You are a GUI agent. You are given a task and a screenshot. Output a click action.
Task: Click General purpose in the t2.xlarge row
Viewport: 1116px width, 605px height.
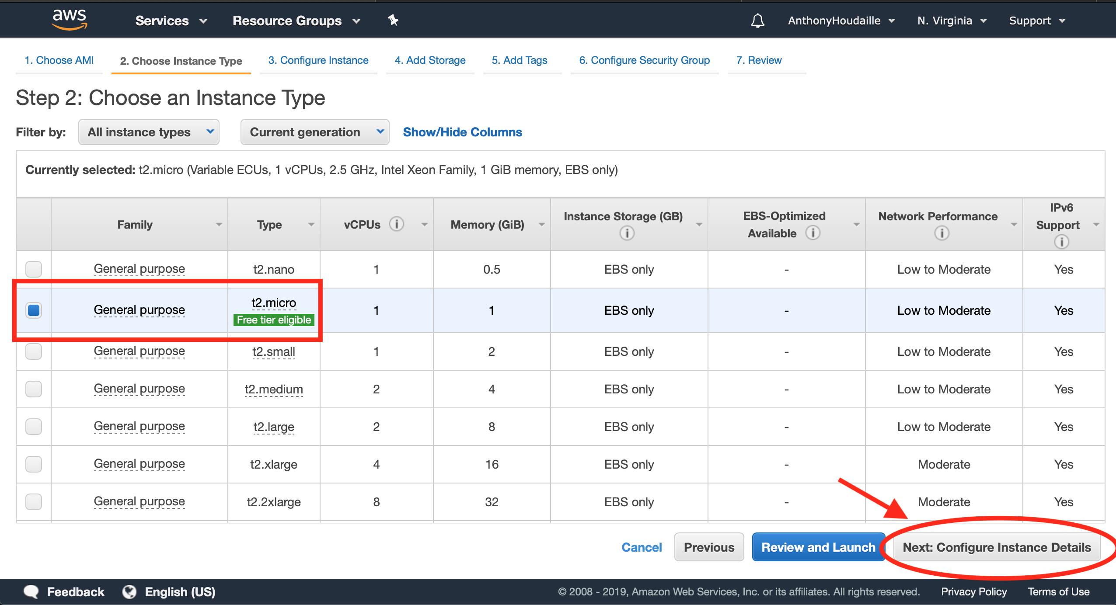click(139, 464)
